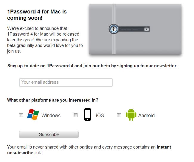Click the Subscribe button
This screenshot has height=162, width=194.
[49, 135]
